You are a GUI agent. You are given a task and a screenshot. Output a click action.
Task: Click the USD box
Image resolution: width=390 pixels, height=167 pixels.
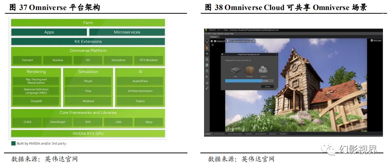[118, 122]
